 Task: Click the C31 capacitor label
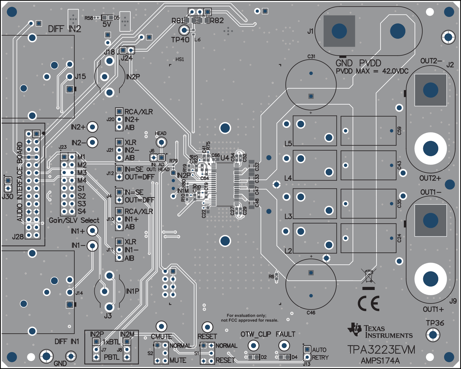[x=311, y=57]
